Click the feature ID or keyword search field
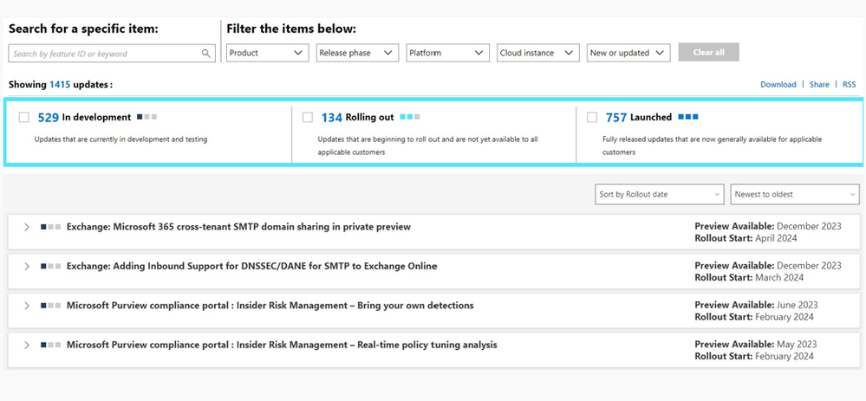Screen dimensions: 866x401 112,54
